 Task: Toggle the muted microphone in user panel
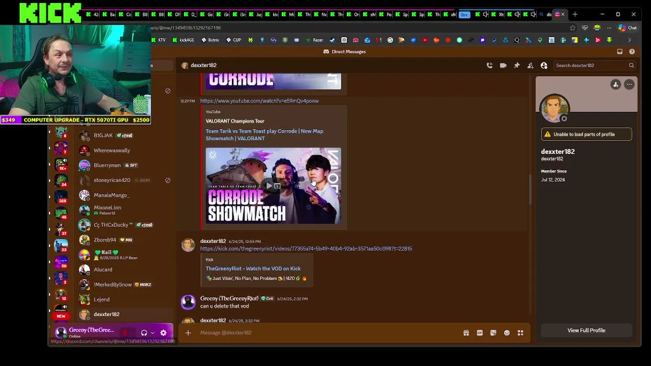point(125,333)
